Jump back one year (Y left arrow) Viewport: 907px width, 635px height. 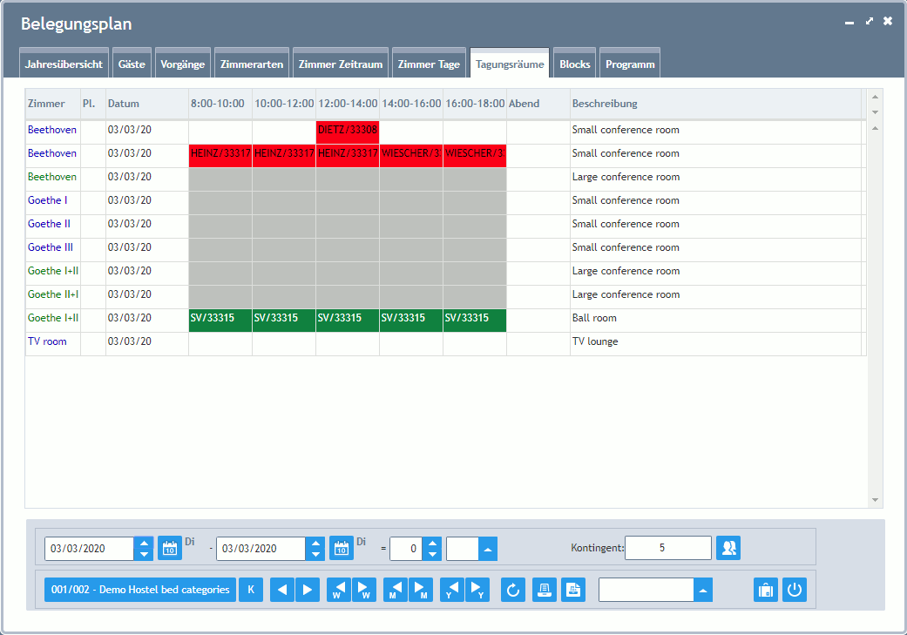coord(452,590)
